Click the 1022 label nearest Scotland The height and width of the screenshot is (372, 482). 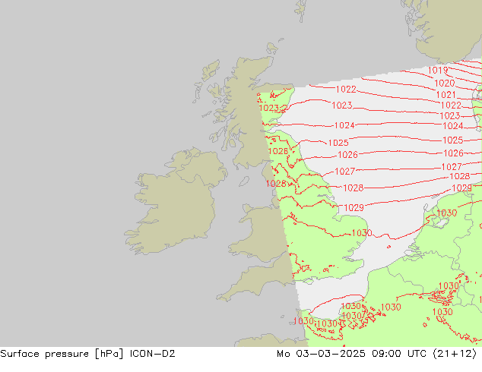(x=346, y=90)
